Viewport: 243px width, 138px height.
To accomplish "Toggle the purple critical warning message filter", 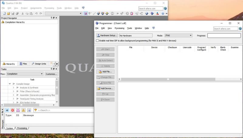I will pos(18,110).
